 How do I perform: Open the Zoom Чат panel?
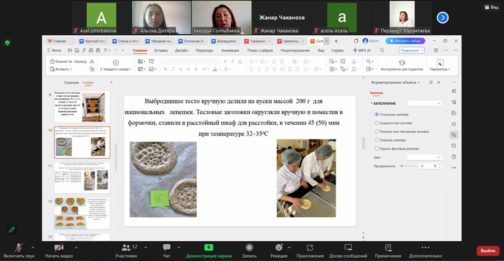[166, 248]
